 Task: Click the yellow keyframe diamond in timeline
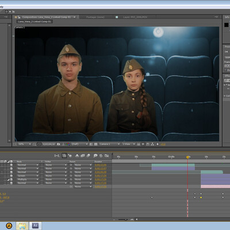click(201, 197)
